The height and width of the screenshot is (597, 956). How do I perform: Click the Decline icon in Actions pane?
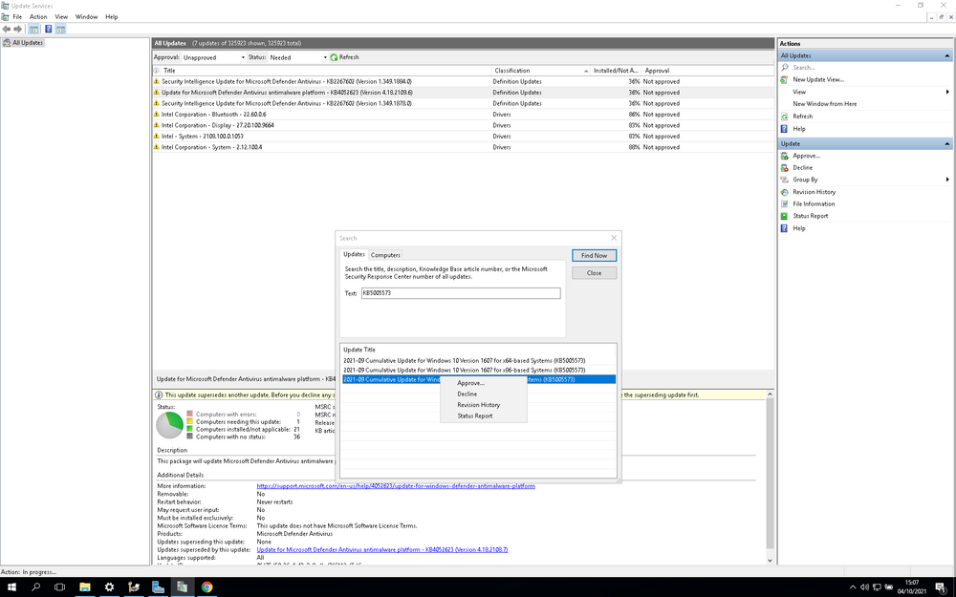point(785,167)
